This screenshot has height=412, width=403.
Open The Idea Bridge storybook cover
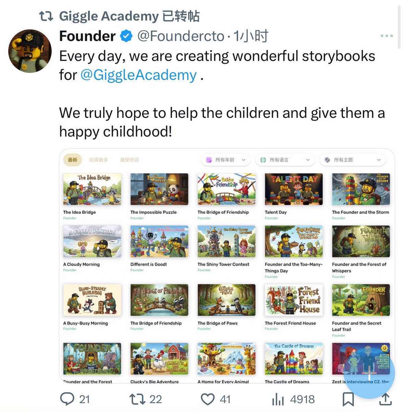(x=92, y=189)
